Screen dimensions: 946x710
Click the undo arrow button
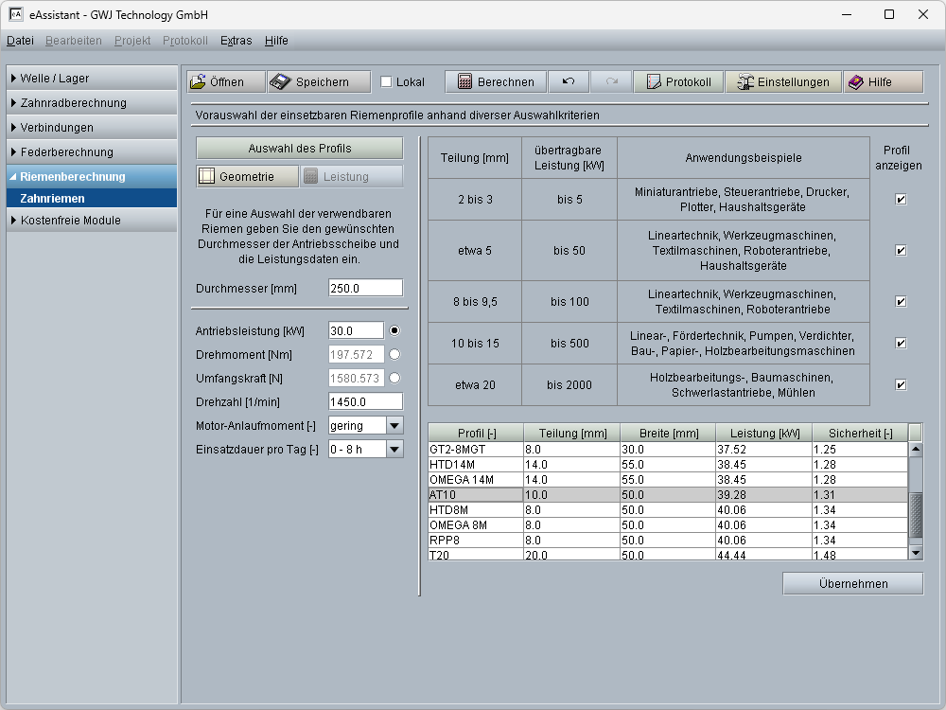coord(568,82)
